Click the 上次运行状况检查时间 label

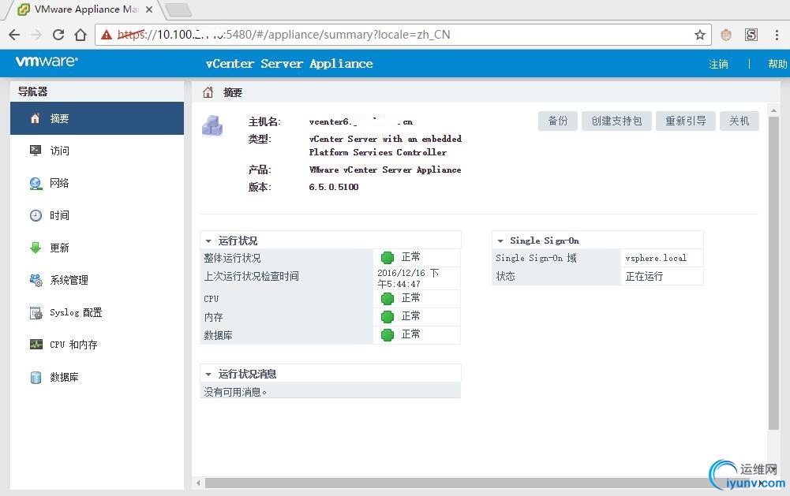click(x=252, y=276)
